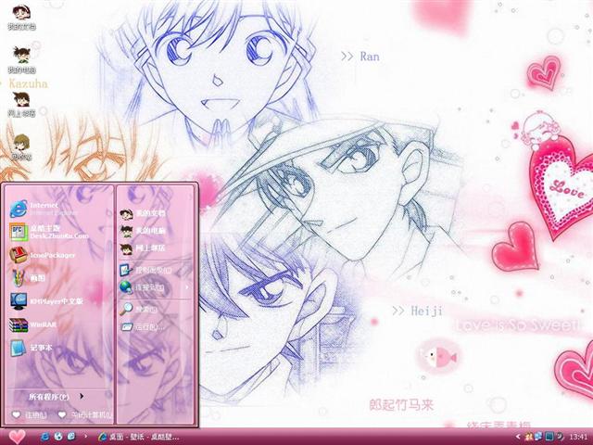Launch Internet Explorer from quick launch bar
This screenshot has width=593, height=445.
45,437
